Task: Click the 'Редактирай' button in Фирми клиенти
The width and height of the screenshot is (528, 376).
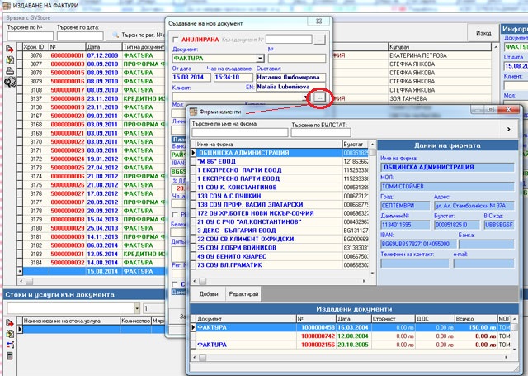Action: (x=243, y=294)
